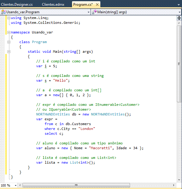Click the method icon beside Main(string[] args)
Screen dimensions: 182x189
click(x=94, y=12)
